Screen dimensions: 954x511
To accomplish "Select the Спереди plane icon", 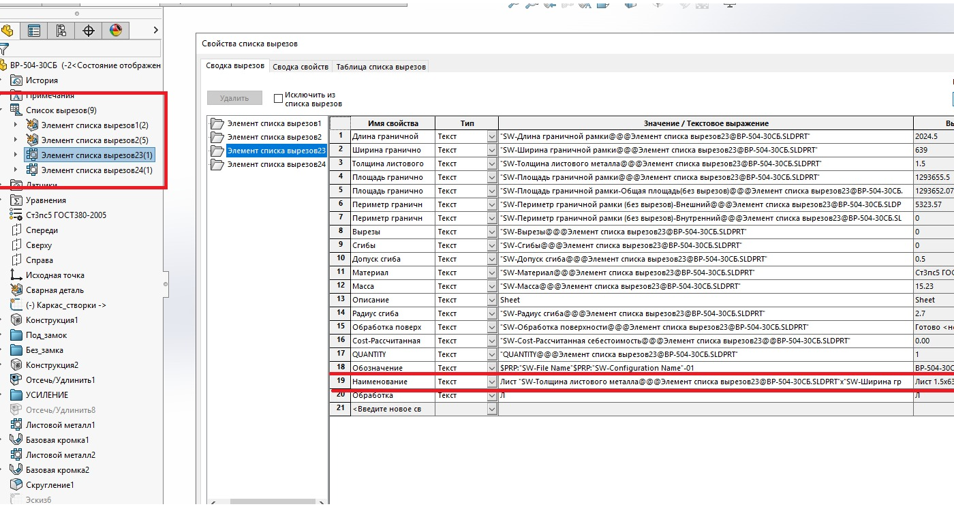I will coord(16,230).
